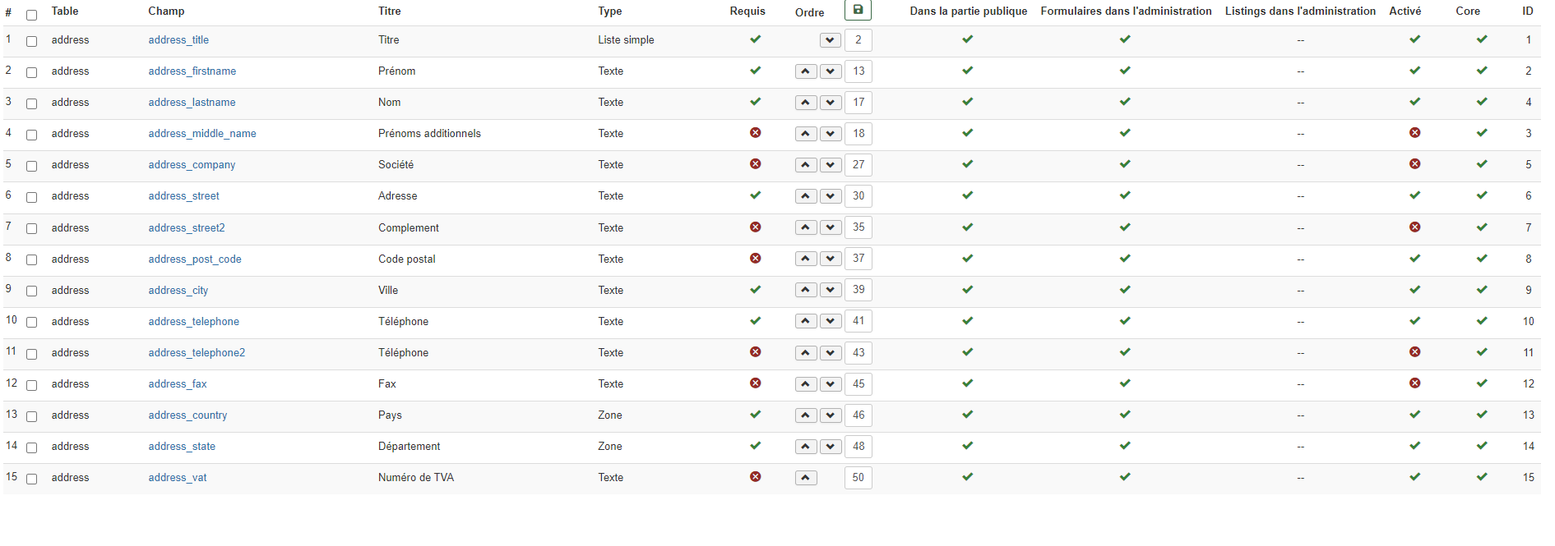Move address_country row up in order

pyautogui.click(x=806, y=415)
